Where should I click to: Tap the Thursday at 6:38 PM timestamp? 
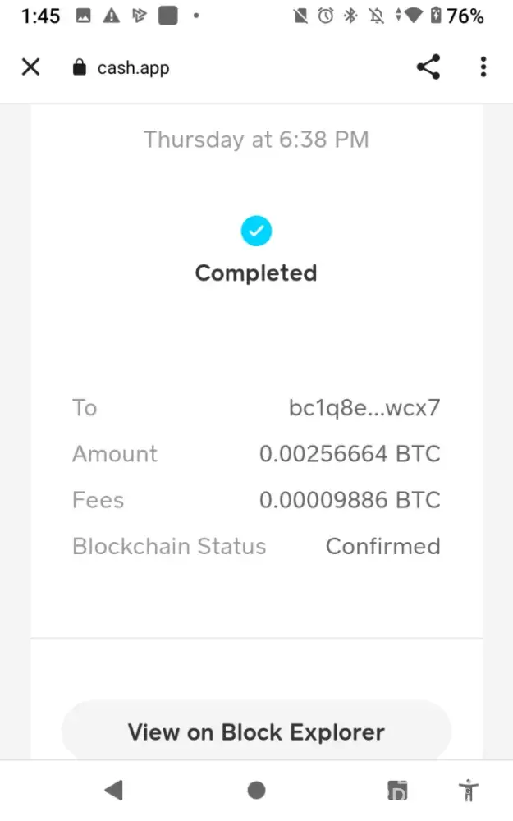(256, 140)
